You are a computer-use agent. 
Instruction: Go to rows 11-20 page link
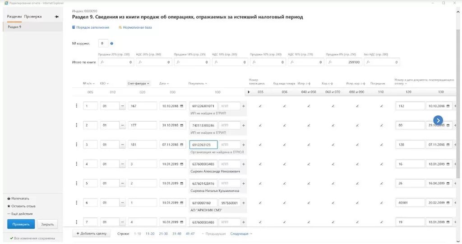point(150,234)
